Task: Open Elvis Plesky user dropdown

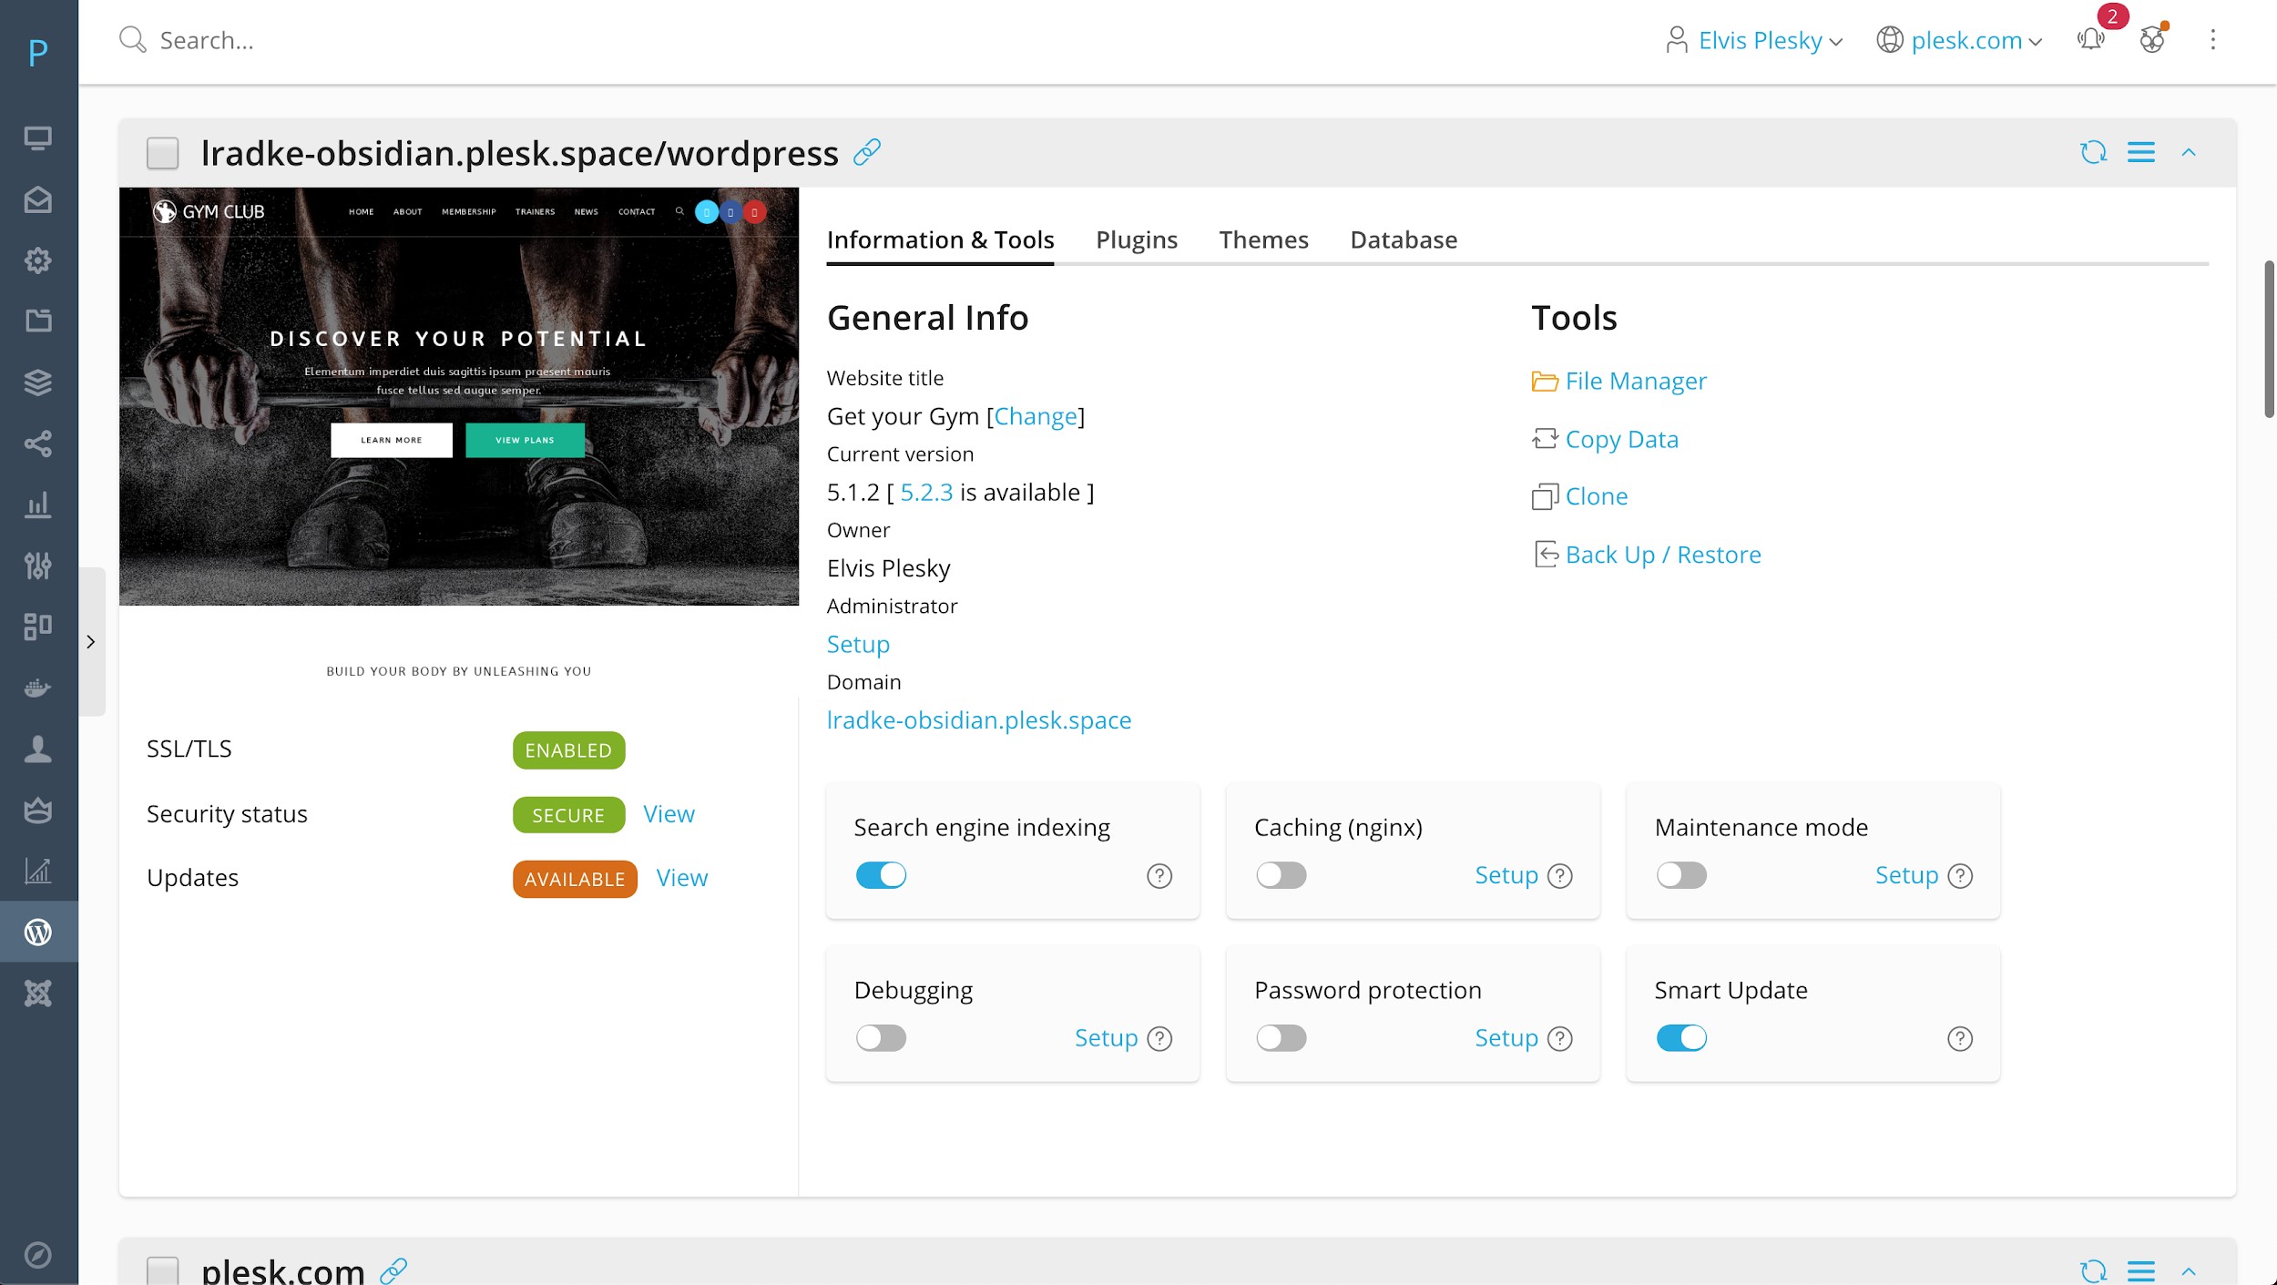Action: point(1753,40)
